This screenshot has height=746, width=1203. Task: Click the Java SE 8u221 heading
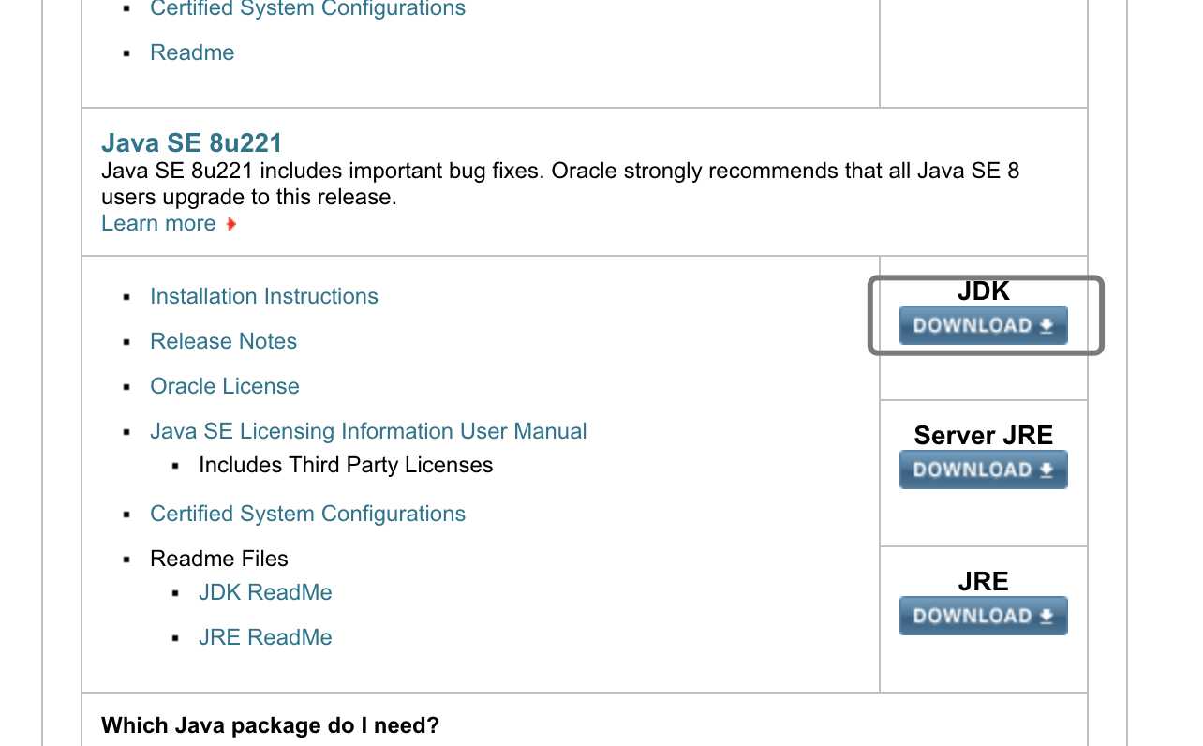191,143
